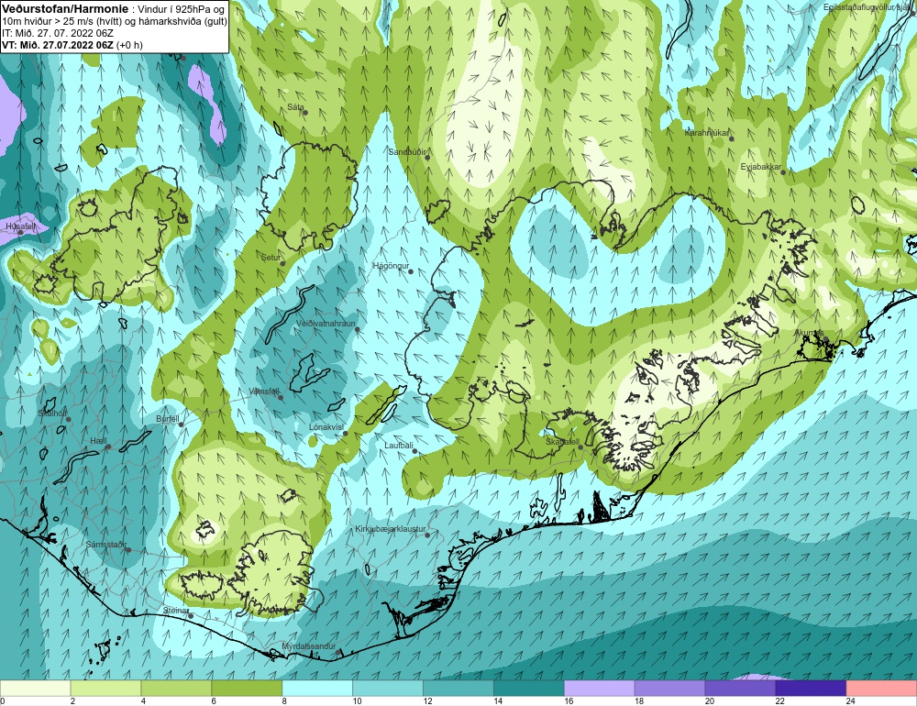Select the Hágöngur label
This screenshot has width=917, height=706.
point(391,266)
